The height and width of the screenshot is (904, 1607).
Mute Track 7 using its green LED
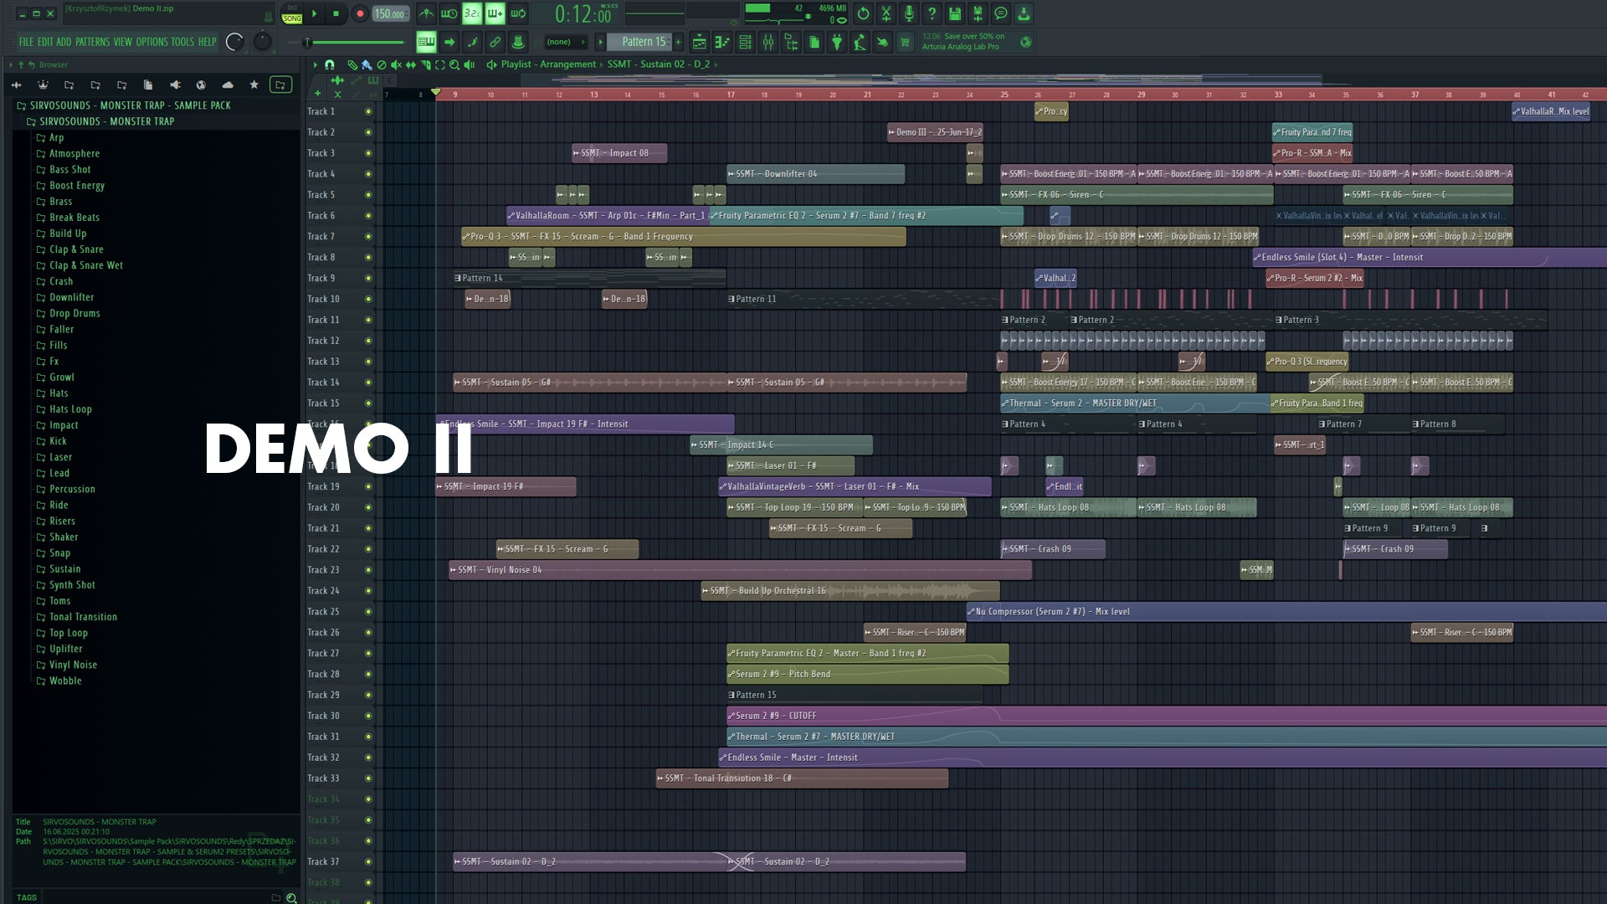click(368, 237)
